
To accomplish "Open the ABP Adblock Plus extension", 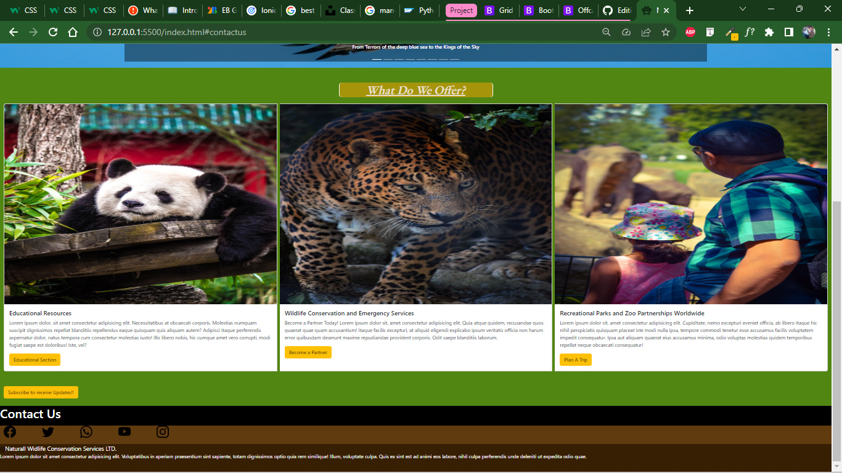I will pyautogui.click(x=690, y=32).
